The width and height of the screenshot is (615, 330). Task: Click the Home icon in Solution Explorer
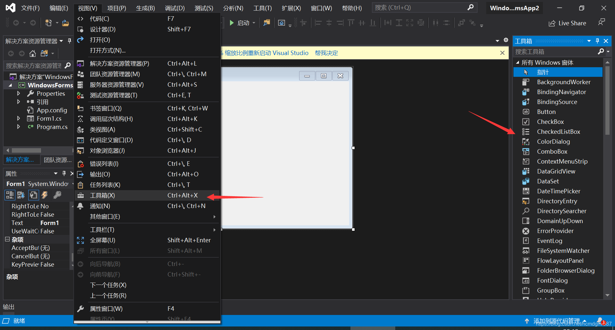pyautogui.click(x=32, y=53)
